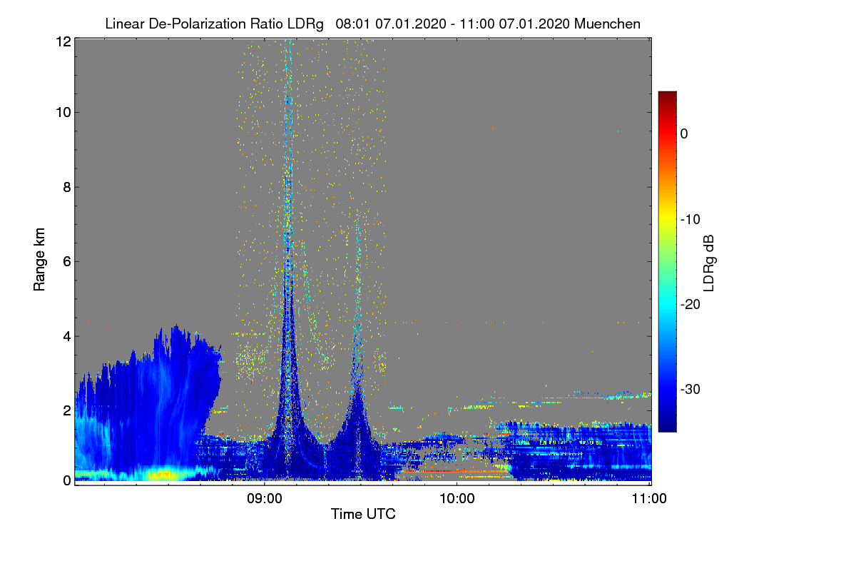Click the colorbar label 'LDRg dB'
Screen dimensions: 856x571
pyautogui.click(x=710, y=262)
